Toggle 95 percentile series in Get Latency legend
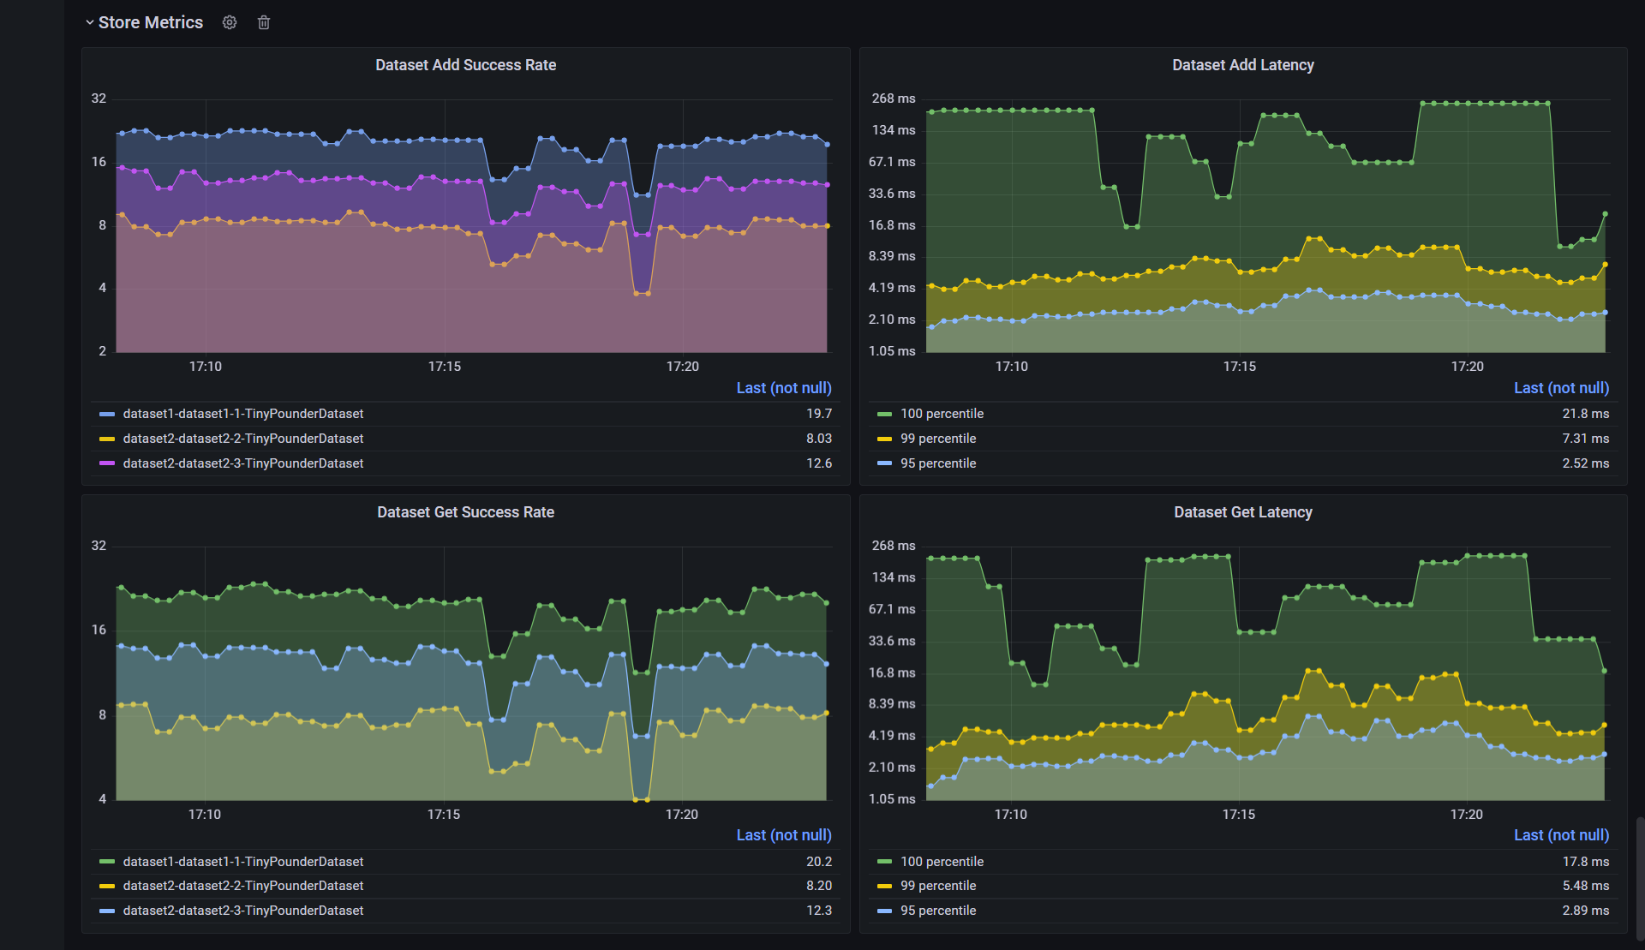Image resolution: width=1645 pixels, height=950 pixels. [x=938, y=911]
